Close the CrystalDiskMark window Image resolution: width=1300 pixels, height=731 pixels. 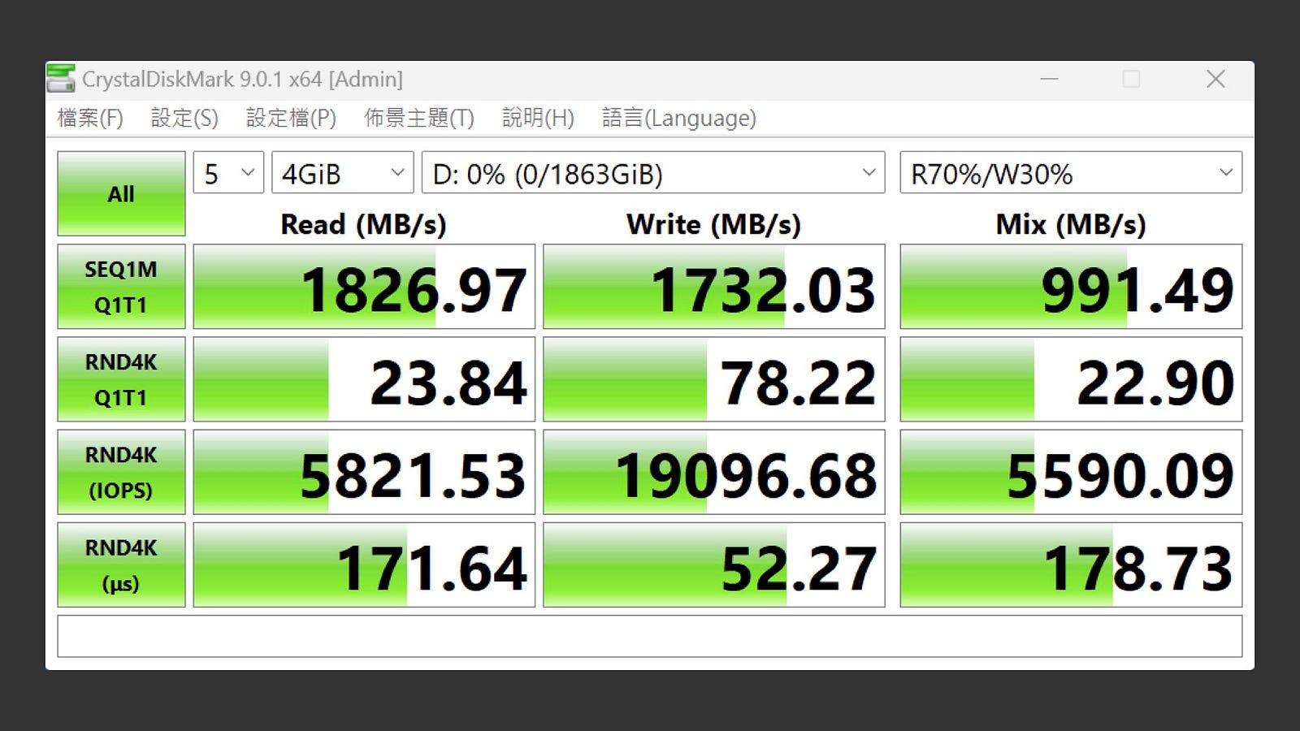click(1215, 79)
